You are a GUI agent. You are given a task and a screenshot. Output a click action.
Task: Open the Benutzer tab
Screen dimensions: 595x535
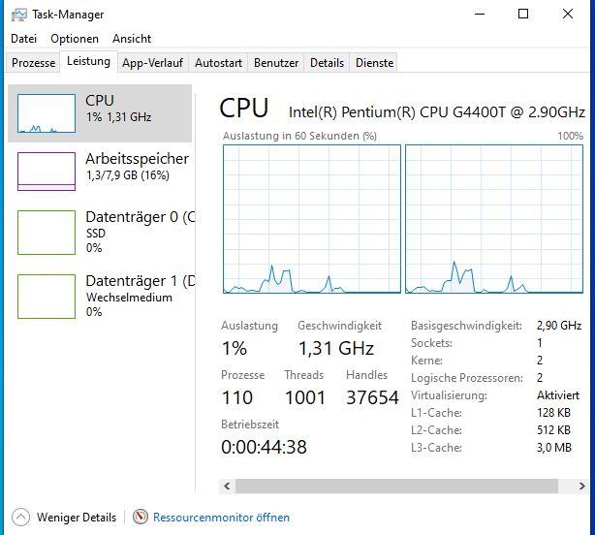click(x=276, y=63)
